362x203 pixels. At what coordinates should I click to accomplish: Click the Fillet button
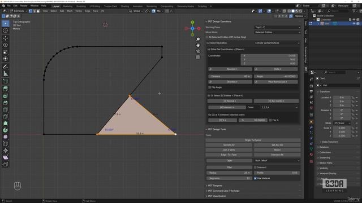229,167
